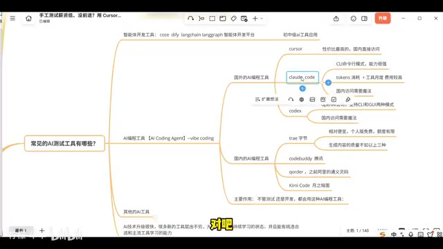Viewport: 443px width, 249px height.
Task: Open the style brush in floating toolbar
Action: (347, 100)
